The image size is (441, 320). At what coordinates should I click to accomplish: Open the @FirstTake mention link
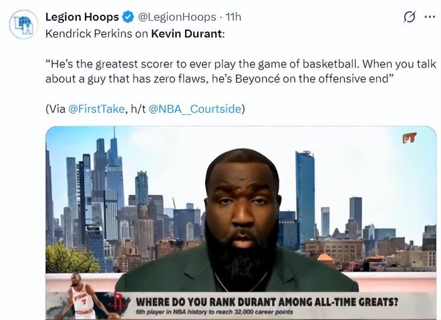coord(96,109)
